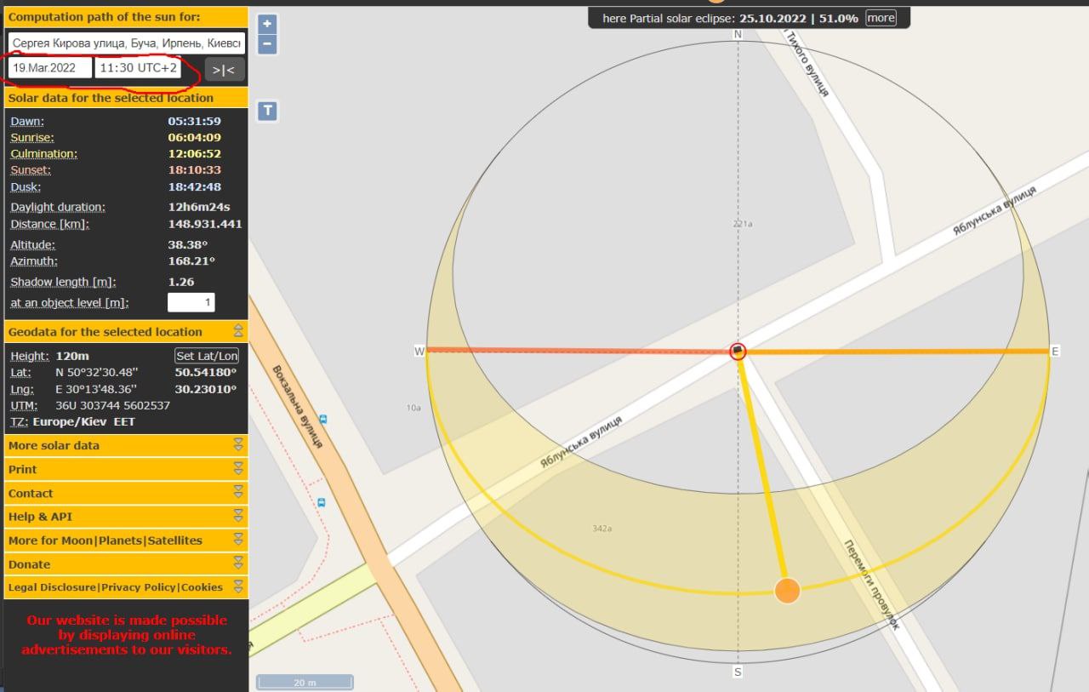Click upper bus stop icon on Вокзальна вулиця
The width and height of the screenshot is (1089, 692).
tap(324, 420)
